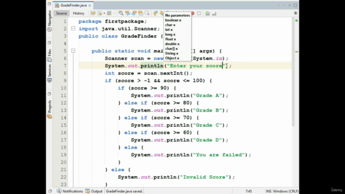Click the Windows (CRLF) line ending indicator
The image size is (345, 194).
286,191
